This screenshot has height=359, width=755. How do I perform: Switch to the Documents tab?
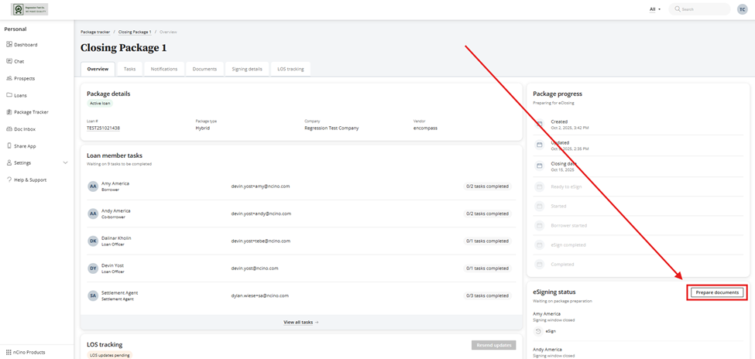(x=204, y=69)
